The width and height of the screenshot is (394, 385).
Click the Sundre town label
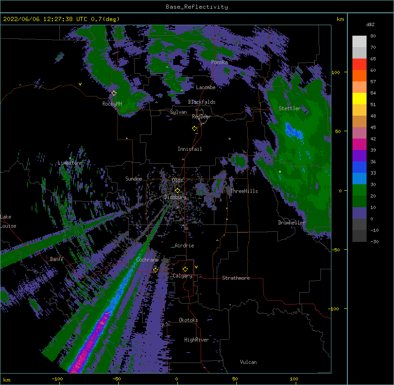click(x=133, y=179)
